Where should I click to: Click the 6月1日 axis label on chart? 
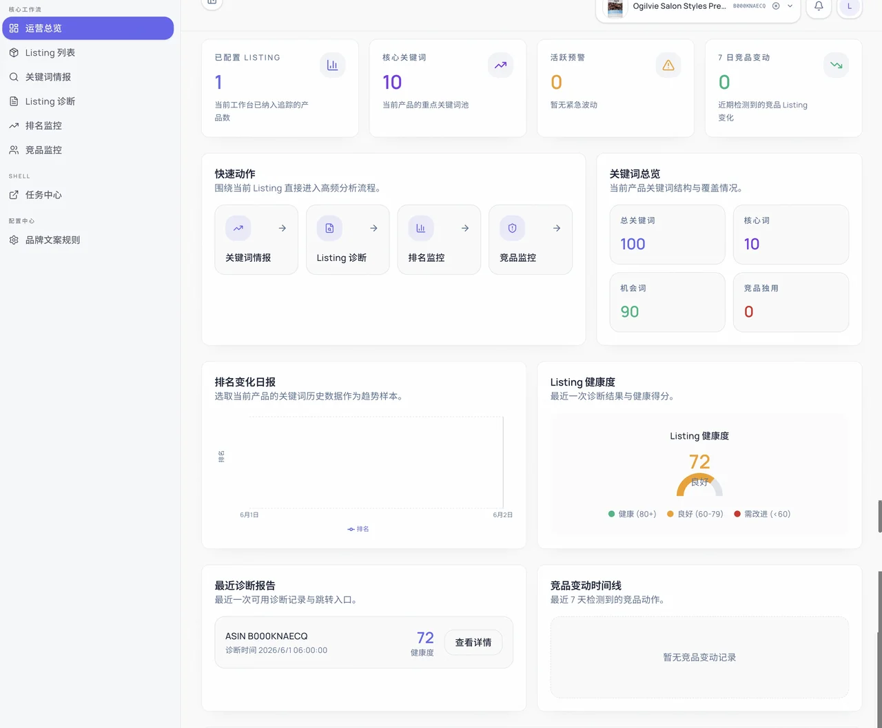point(249,515)
